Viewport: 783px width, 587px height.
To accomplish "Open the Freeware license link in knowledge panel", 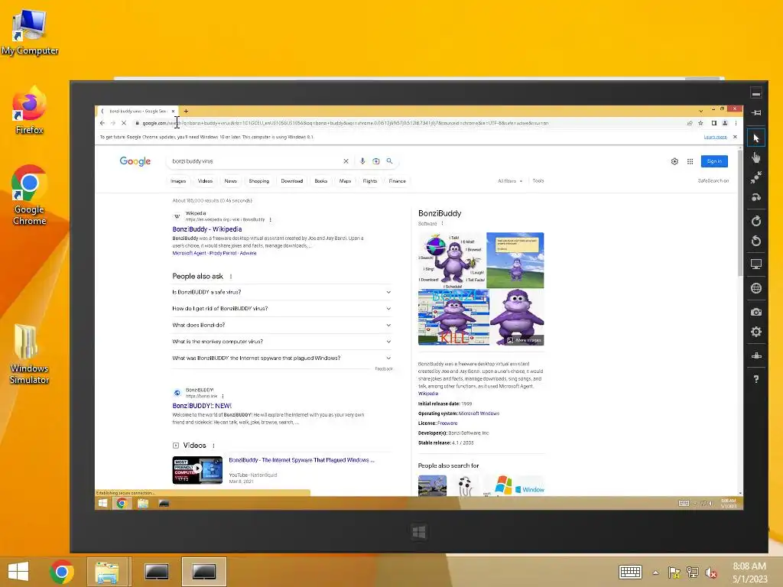I will (x=447, y=423).
